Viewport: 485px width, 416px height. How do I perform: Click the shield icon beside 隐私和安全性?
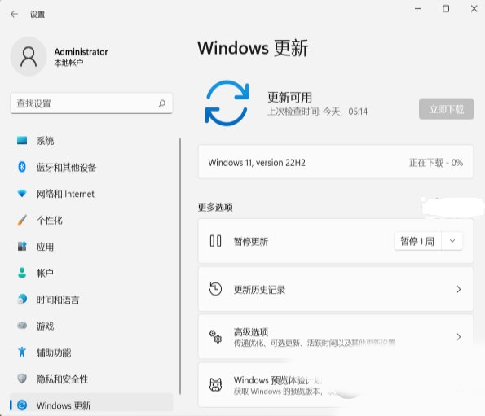click(x=22, y=379)
